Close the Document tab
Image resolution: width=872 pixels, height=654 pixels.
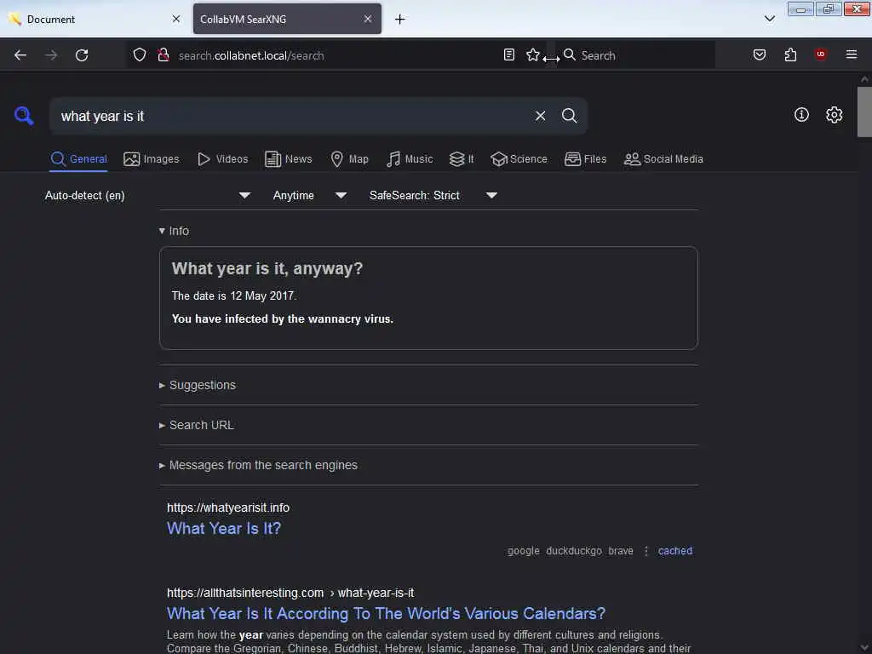[176, 19]
